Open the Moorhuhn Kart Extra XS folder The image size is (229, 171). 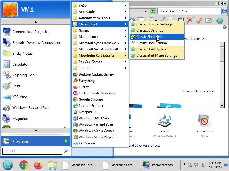[x=100, y=55]
